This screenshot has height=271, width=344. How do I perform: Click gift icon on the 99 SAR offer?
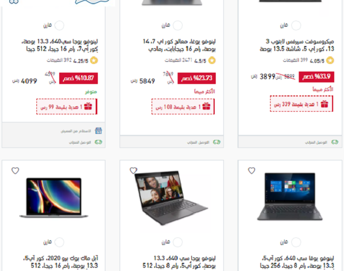pyautogui.click(x=88, y=106)
